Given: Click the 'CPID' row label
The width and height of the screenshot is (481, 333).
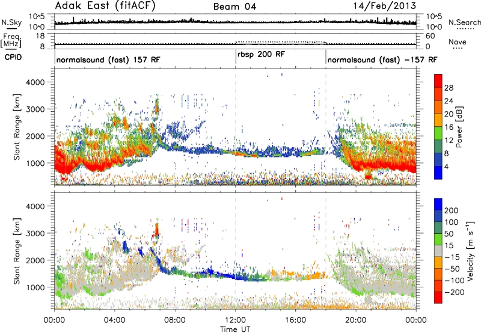Looking at the screenshot, I should [13, 57].
